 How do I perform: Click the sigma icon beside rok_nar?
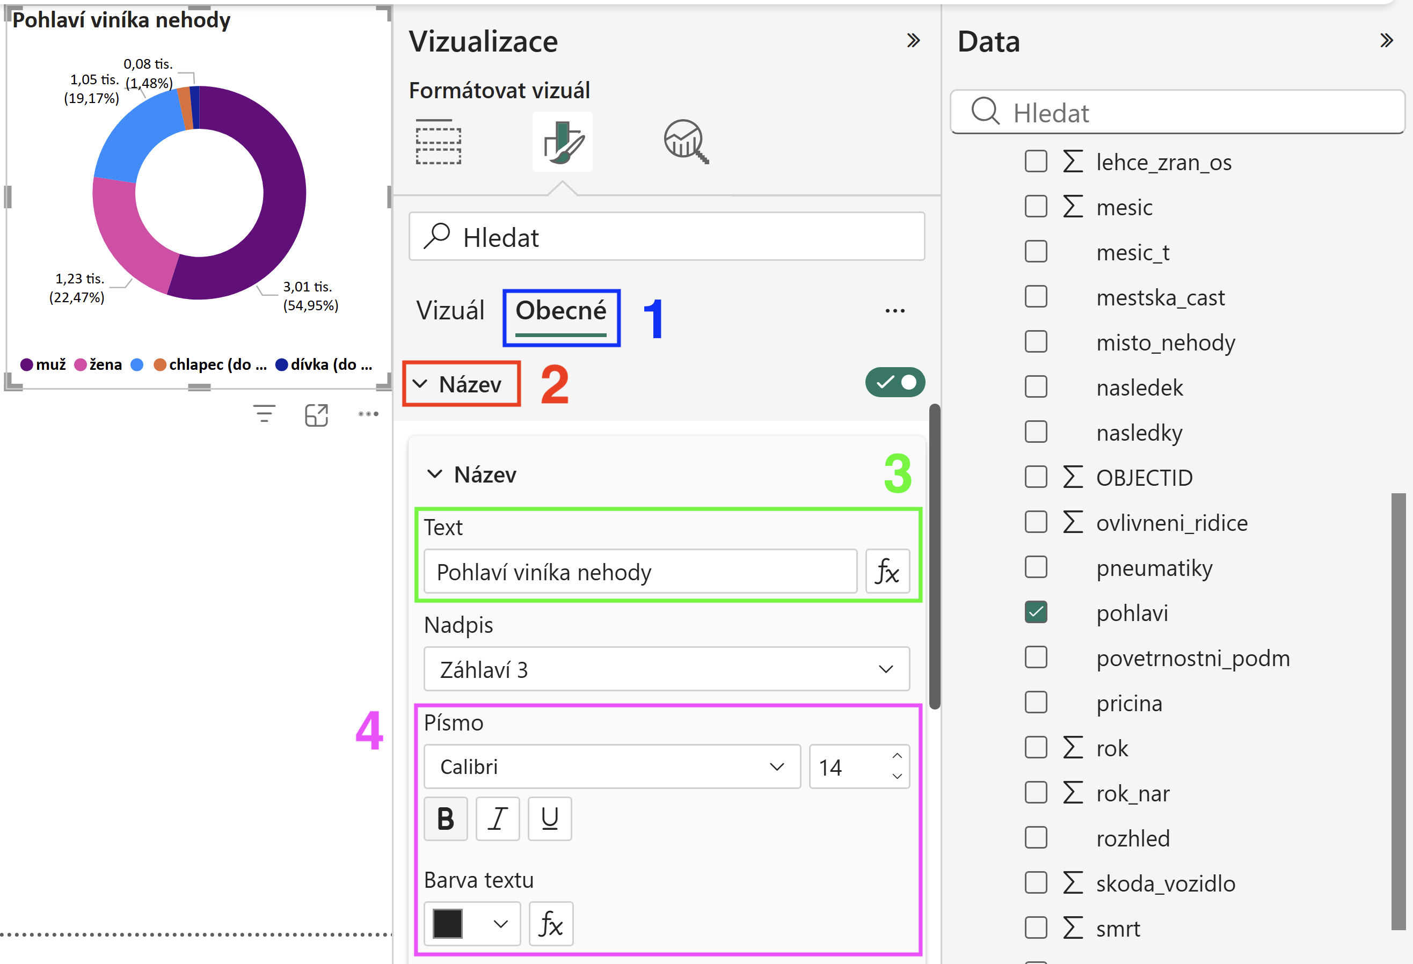[1073, 793]
